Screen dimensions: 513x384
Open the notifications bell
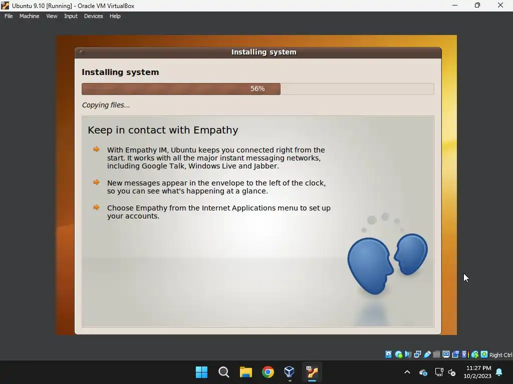click(499, 372)
